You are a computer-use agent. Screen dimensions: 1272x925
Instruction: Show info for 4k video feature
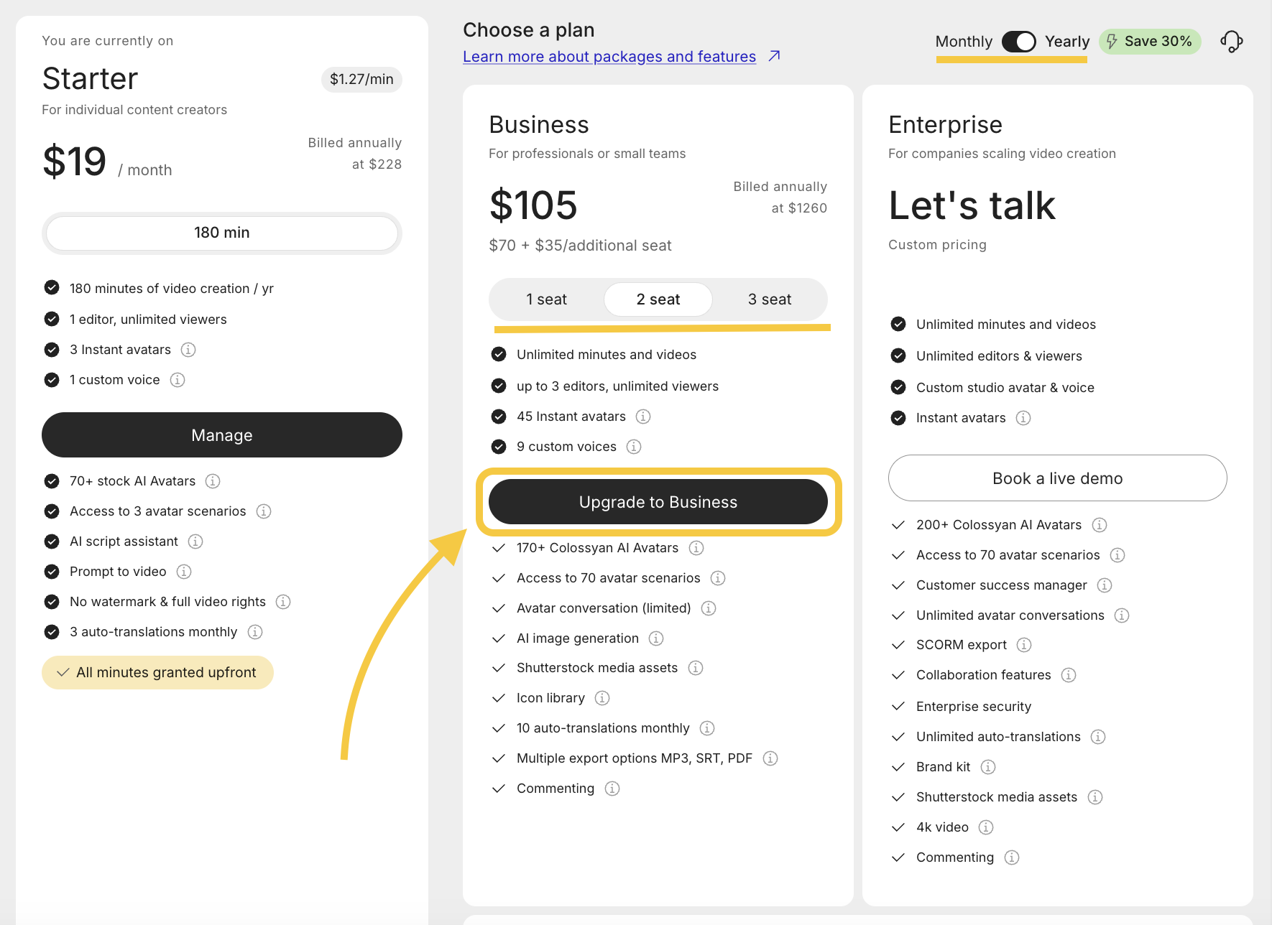click(986, 827)
